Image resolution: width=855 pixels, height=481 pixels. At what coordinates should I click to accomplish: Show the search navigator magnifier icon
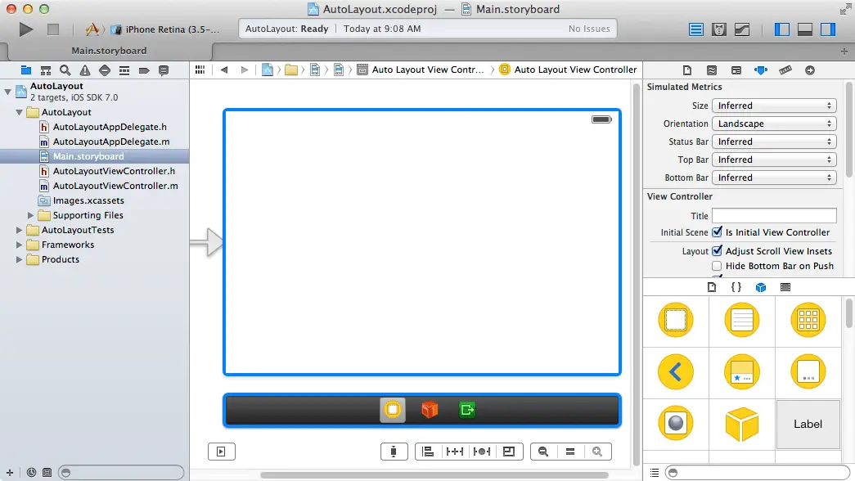click(x=65, y=70)
